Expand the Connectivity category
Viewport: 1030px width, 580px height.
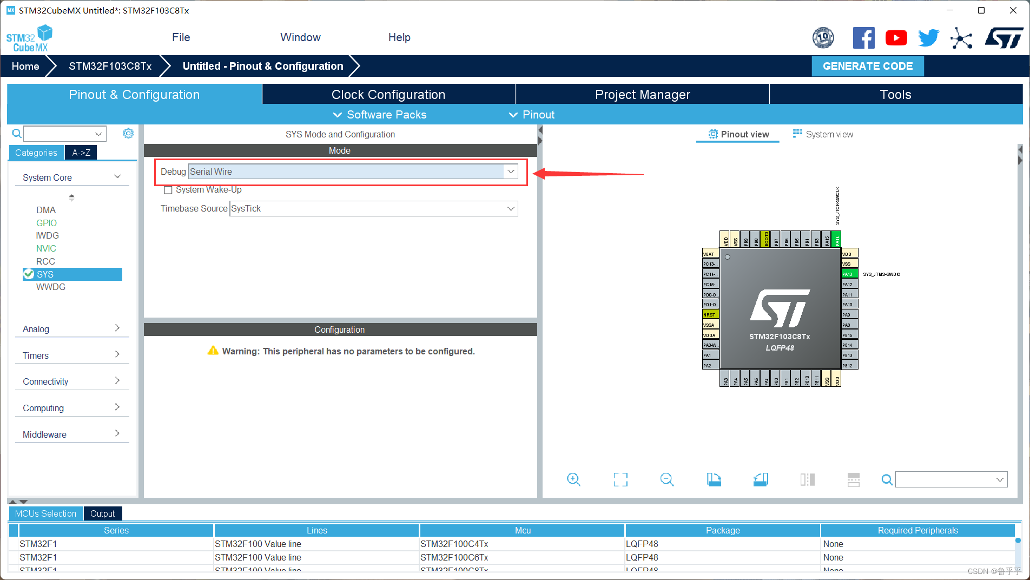click(x=72, y=381)
